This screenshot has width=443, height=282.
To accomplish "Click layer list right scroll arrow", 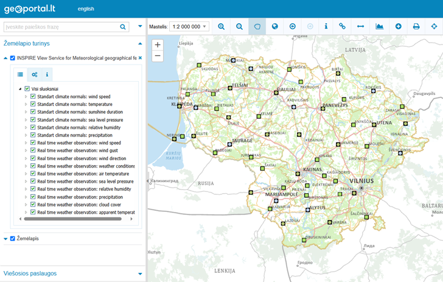I will point(131,219).
